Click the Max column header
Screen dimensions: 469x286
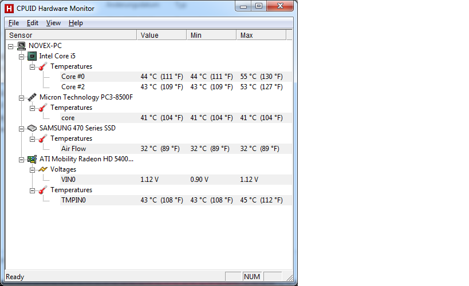(x=262, y=35)
